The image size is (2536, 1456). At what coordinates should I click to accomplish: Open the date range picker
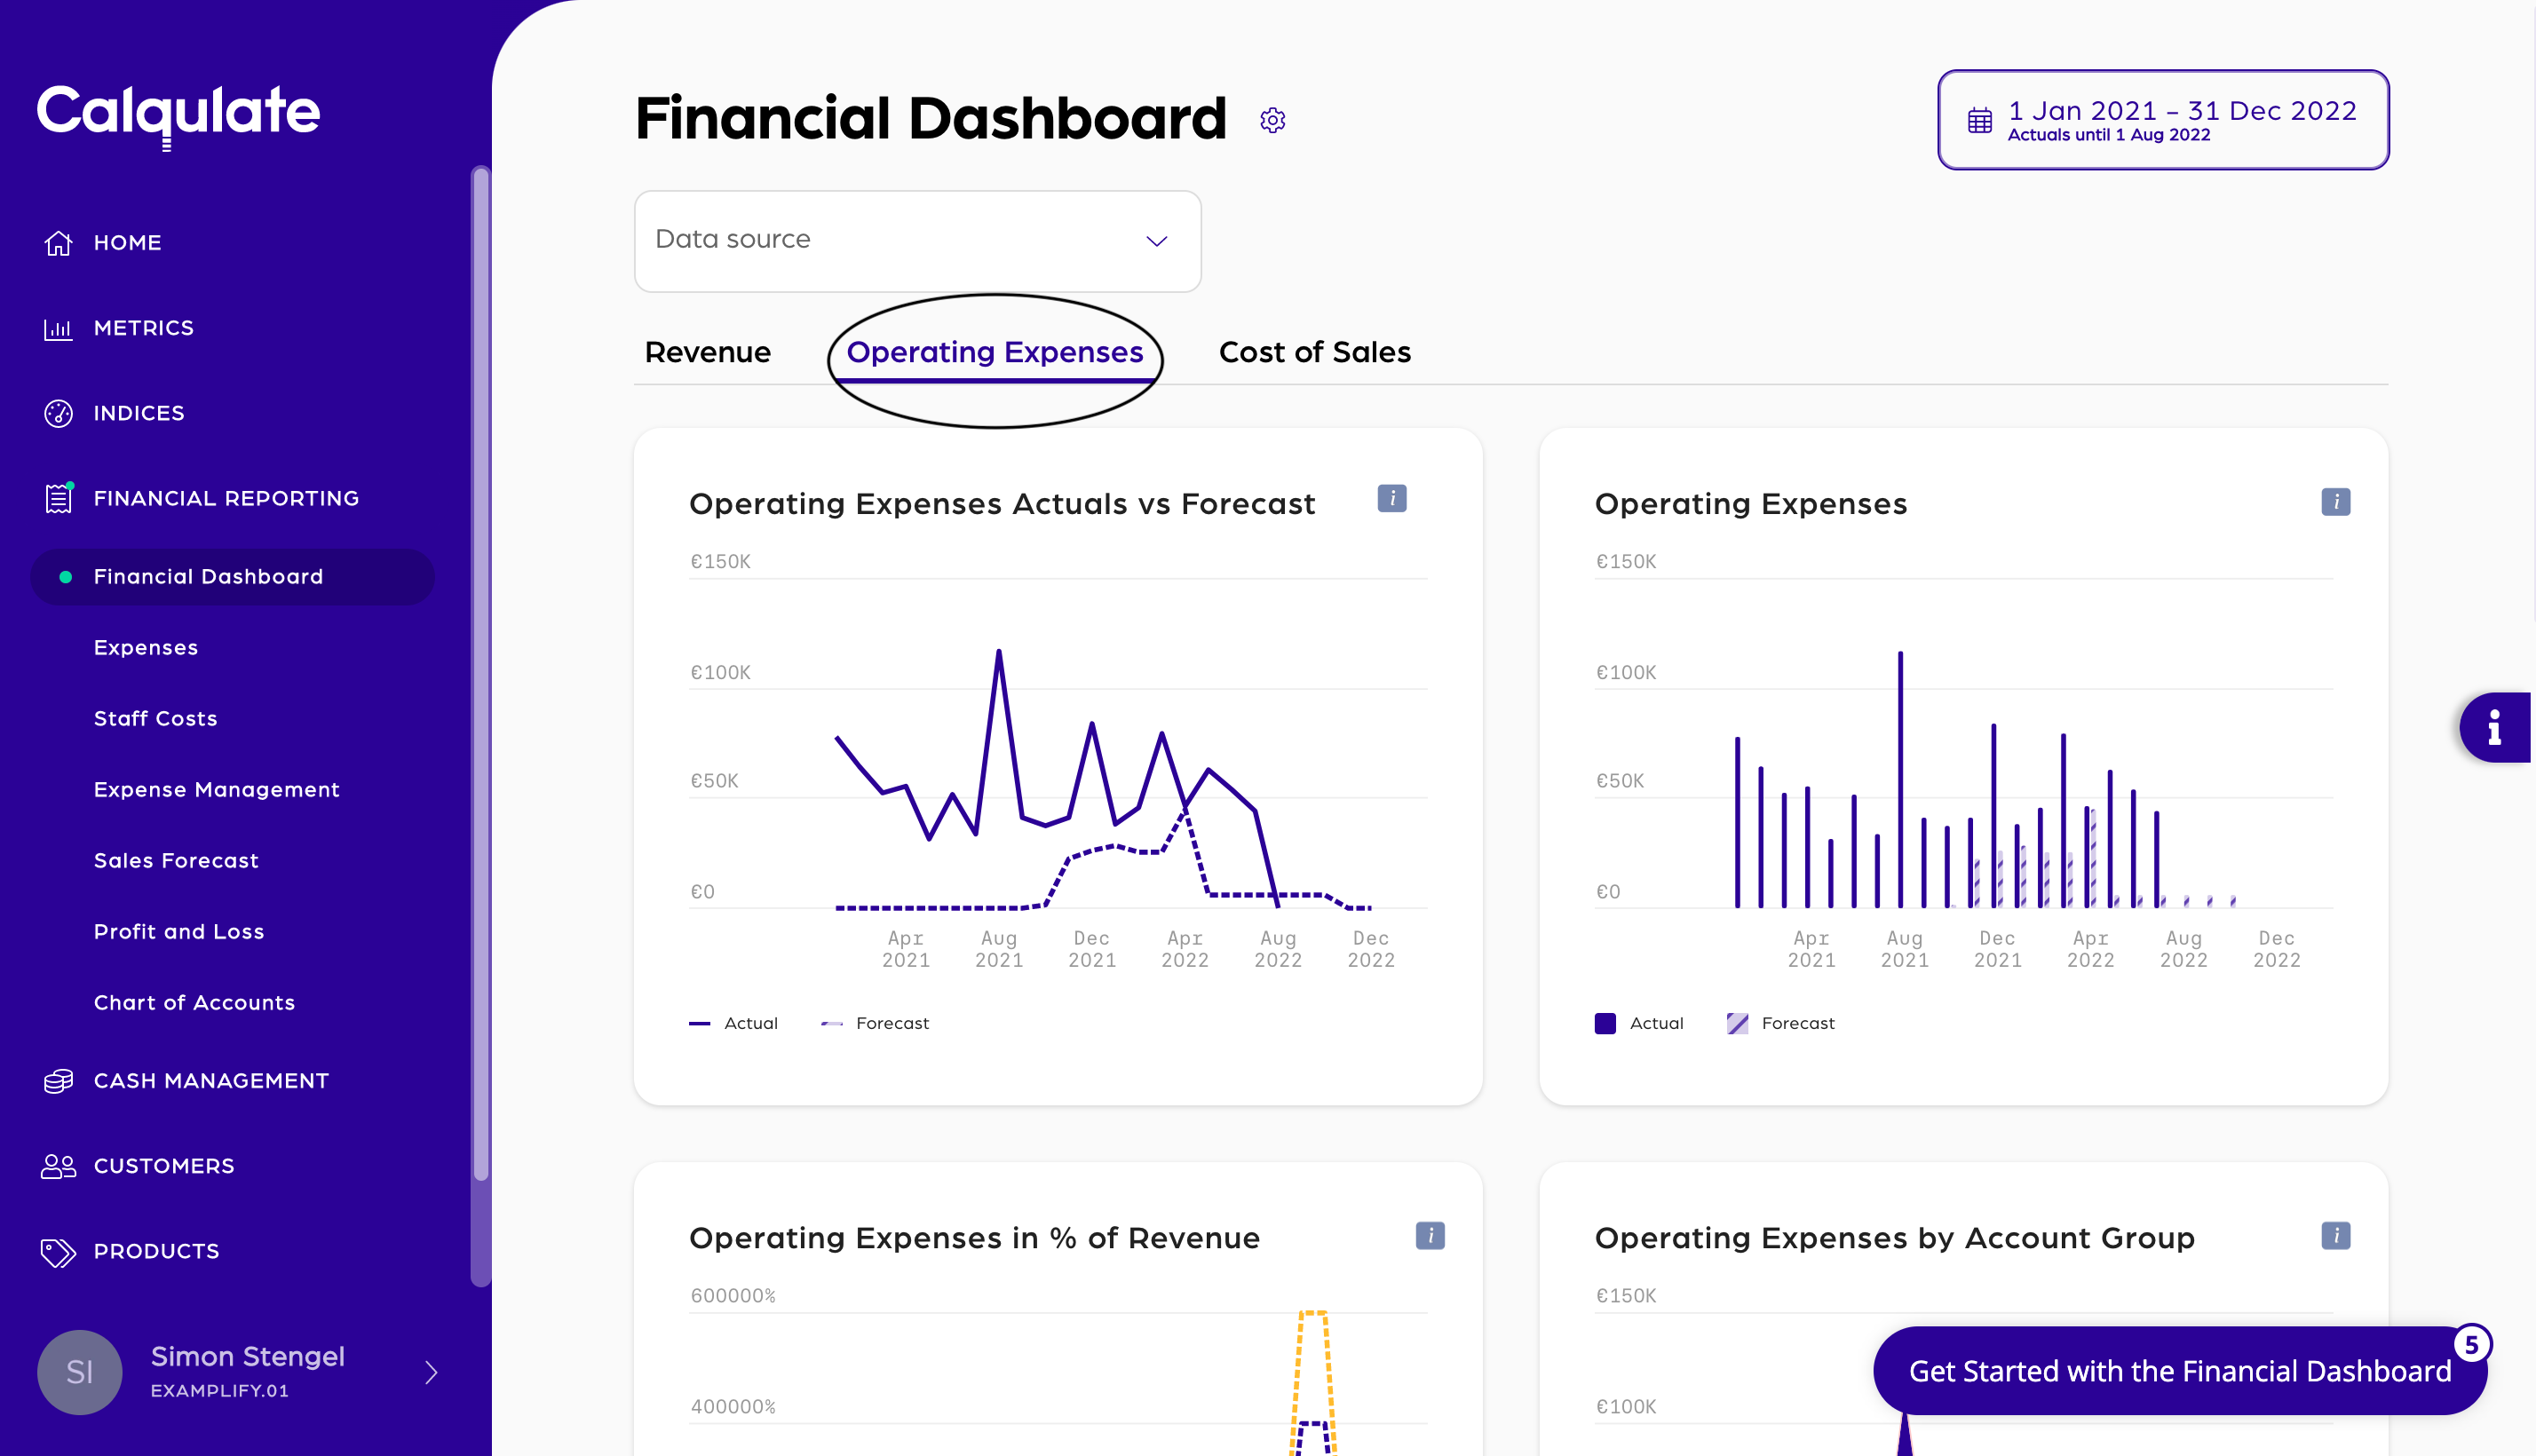(2162, 120)
